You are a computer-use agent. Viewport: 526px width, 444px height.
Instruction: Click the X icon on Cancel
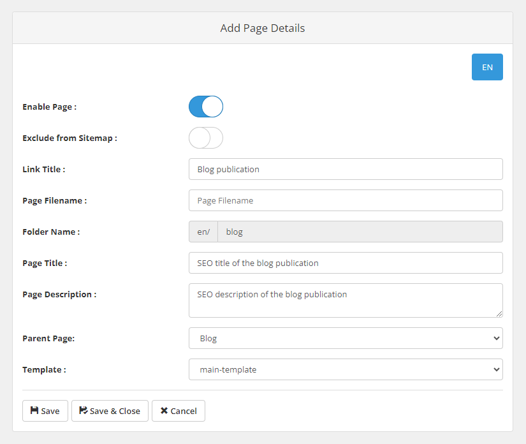click(x=164, y=411)
